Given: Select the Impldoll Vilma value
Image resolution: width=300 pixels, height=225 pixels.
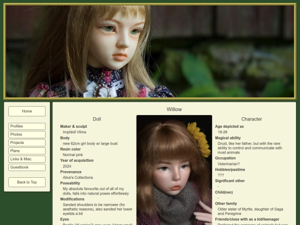Looking at the screenshot, I should (x=74, y=132).
